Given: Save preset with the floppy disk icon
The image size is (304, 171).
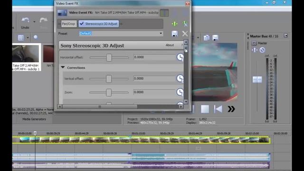Looking at the screenshot, I should (x=174, y=34).
